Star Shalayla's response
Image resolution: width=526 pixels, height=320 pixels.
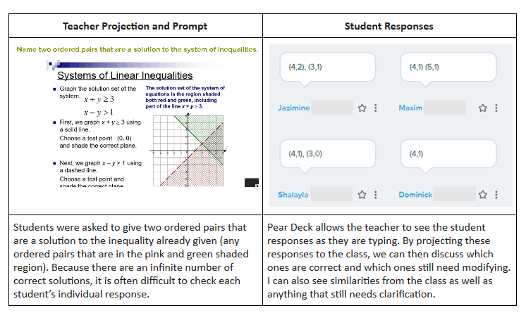coord(362,195)
